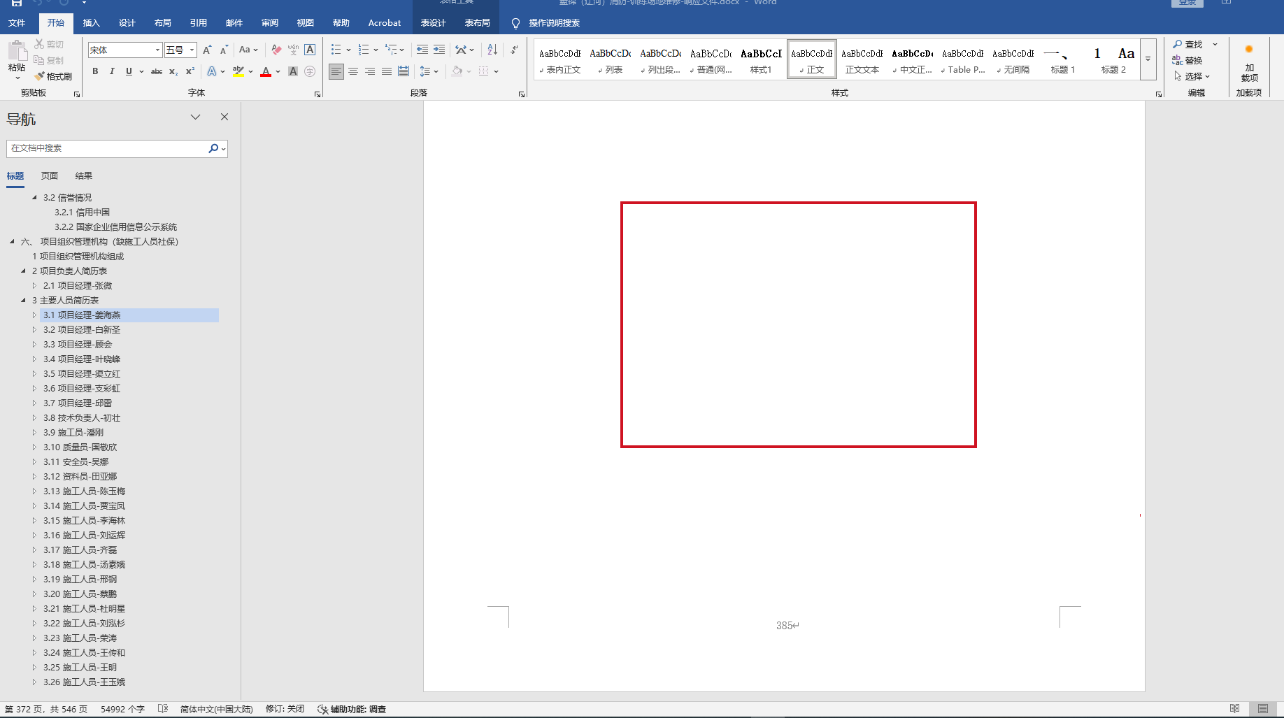Switch to the Pages (页面) navigation tab
Image resolution: width=1284 pixels, height=718 pixels.
click(x=49, y=176)
